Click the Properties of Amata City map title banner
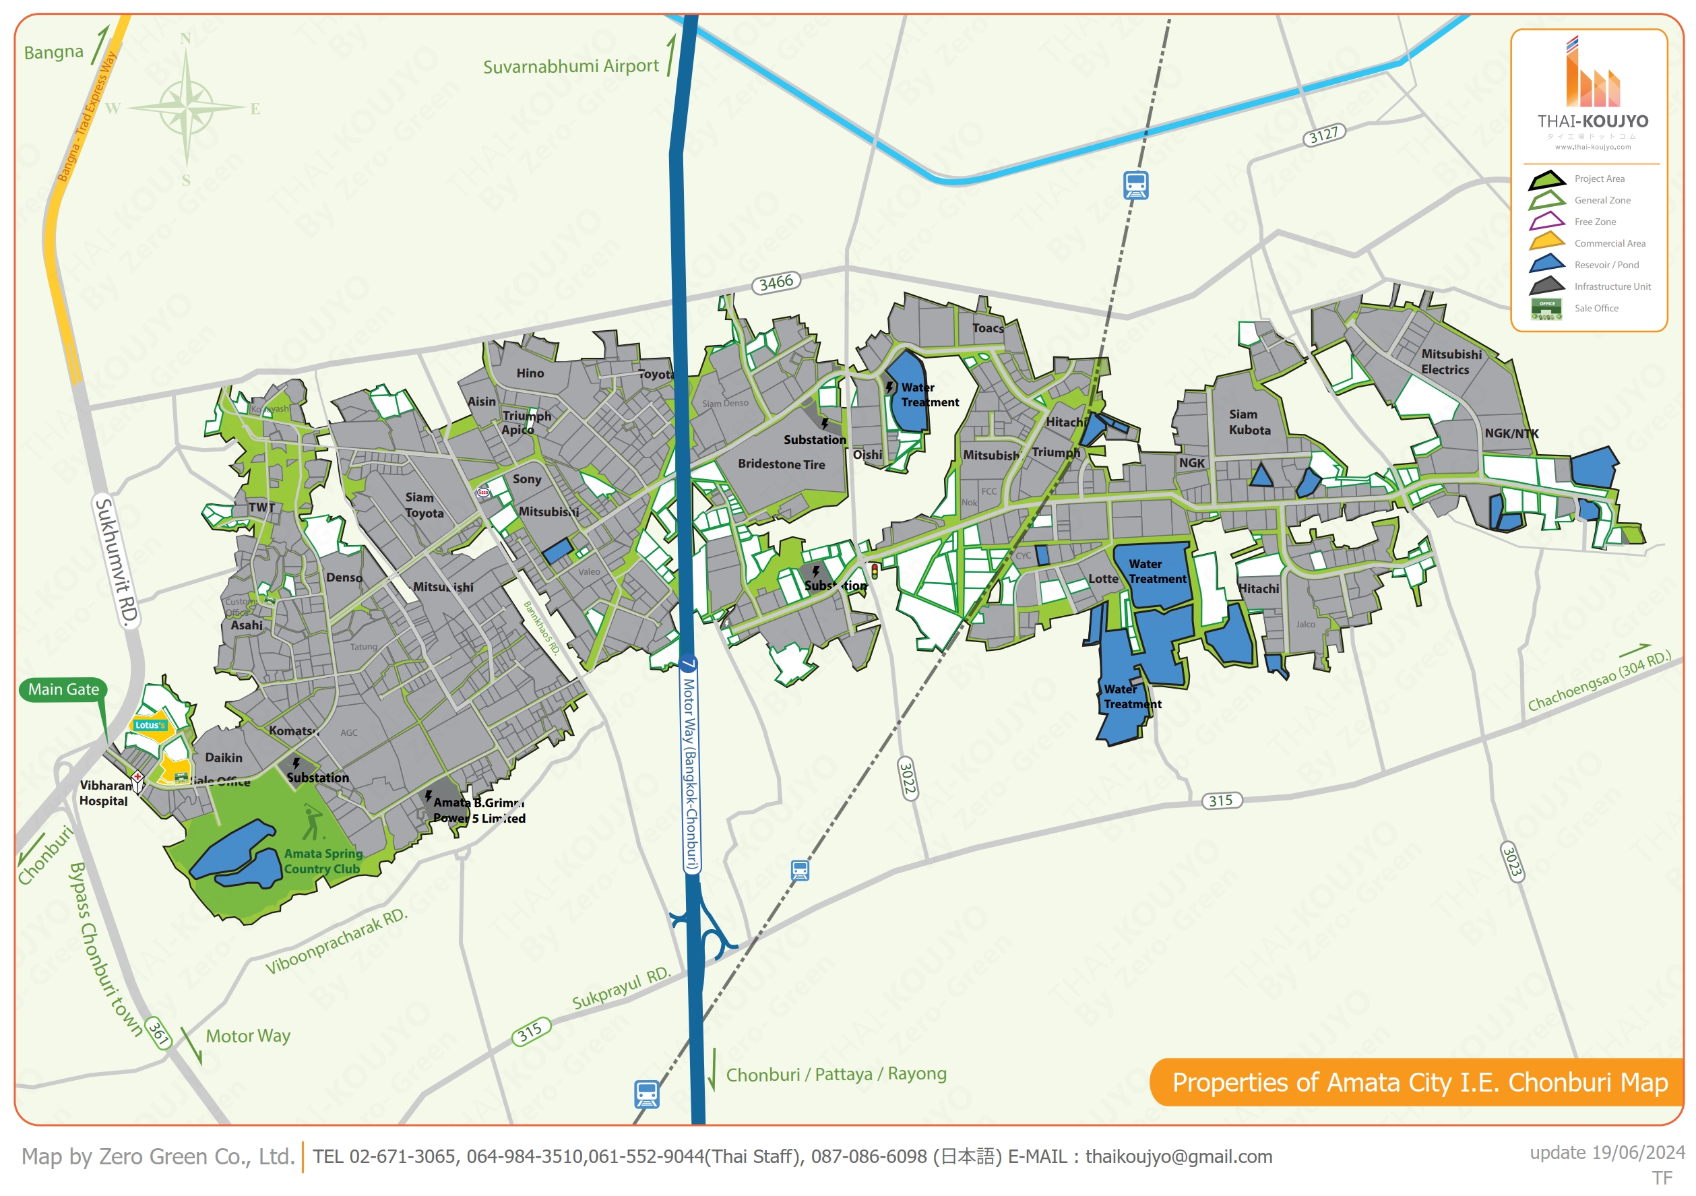The image size is (1696, 1196). pos(1417,1083)
